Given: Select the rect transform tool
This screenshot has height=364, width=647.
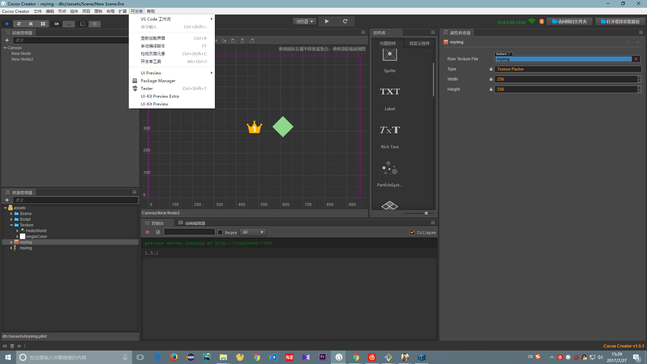Looking at the screenshot, I should [x=43, y=24].
